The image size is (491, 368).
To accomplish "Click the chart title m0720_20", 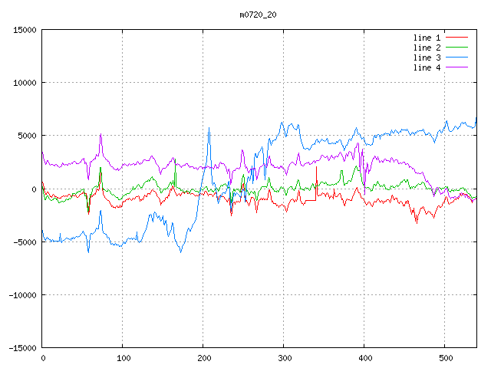I will pos(257,15).
